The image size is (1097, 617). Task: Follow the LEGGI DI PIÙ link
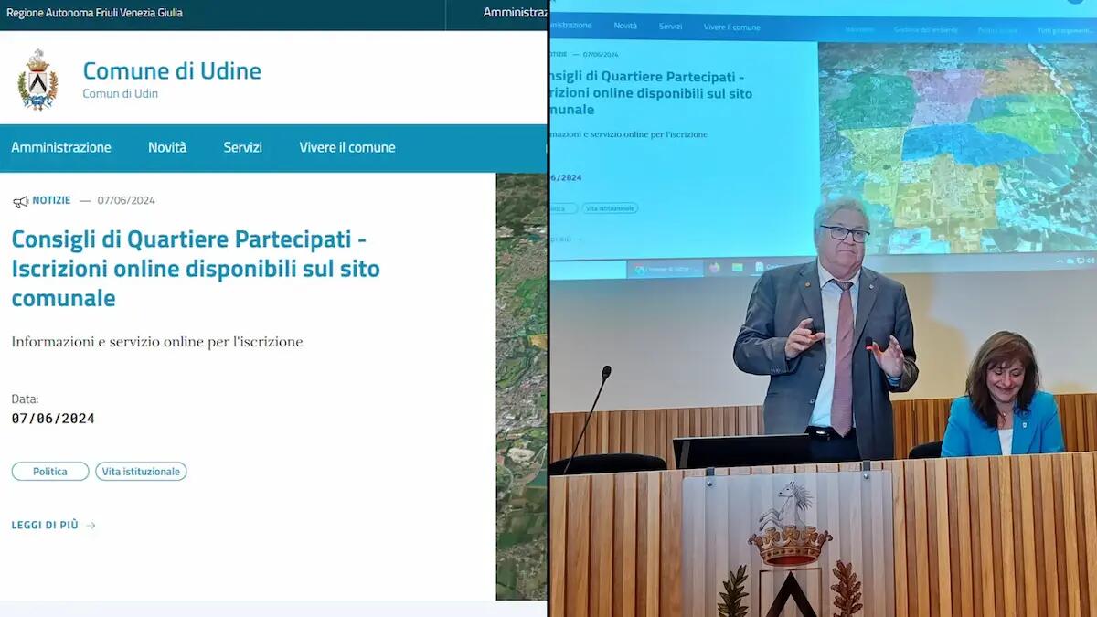(44, 525)
